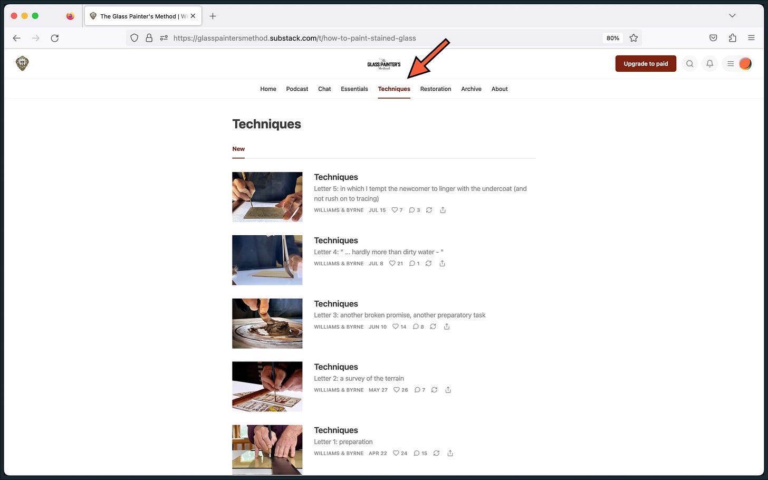Screen dimensions: 768x480
Task: Share the Letter 5 post
Action: (x=443, y=210)
